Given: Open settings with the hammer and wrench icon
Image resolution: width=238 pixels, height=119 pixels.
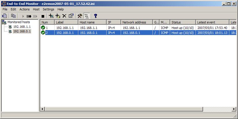Looking at the screenshot, I should [80, 16].
